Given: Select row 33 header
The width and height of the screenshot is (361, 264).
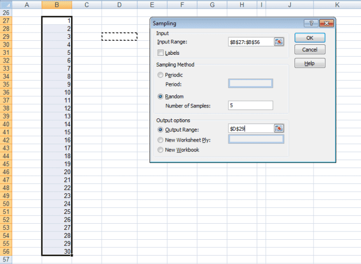Looking at the screenshot, I should tap(6, 69).
